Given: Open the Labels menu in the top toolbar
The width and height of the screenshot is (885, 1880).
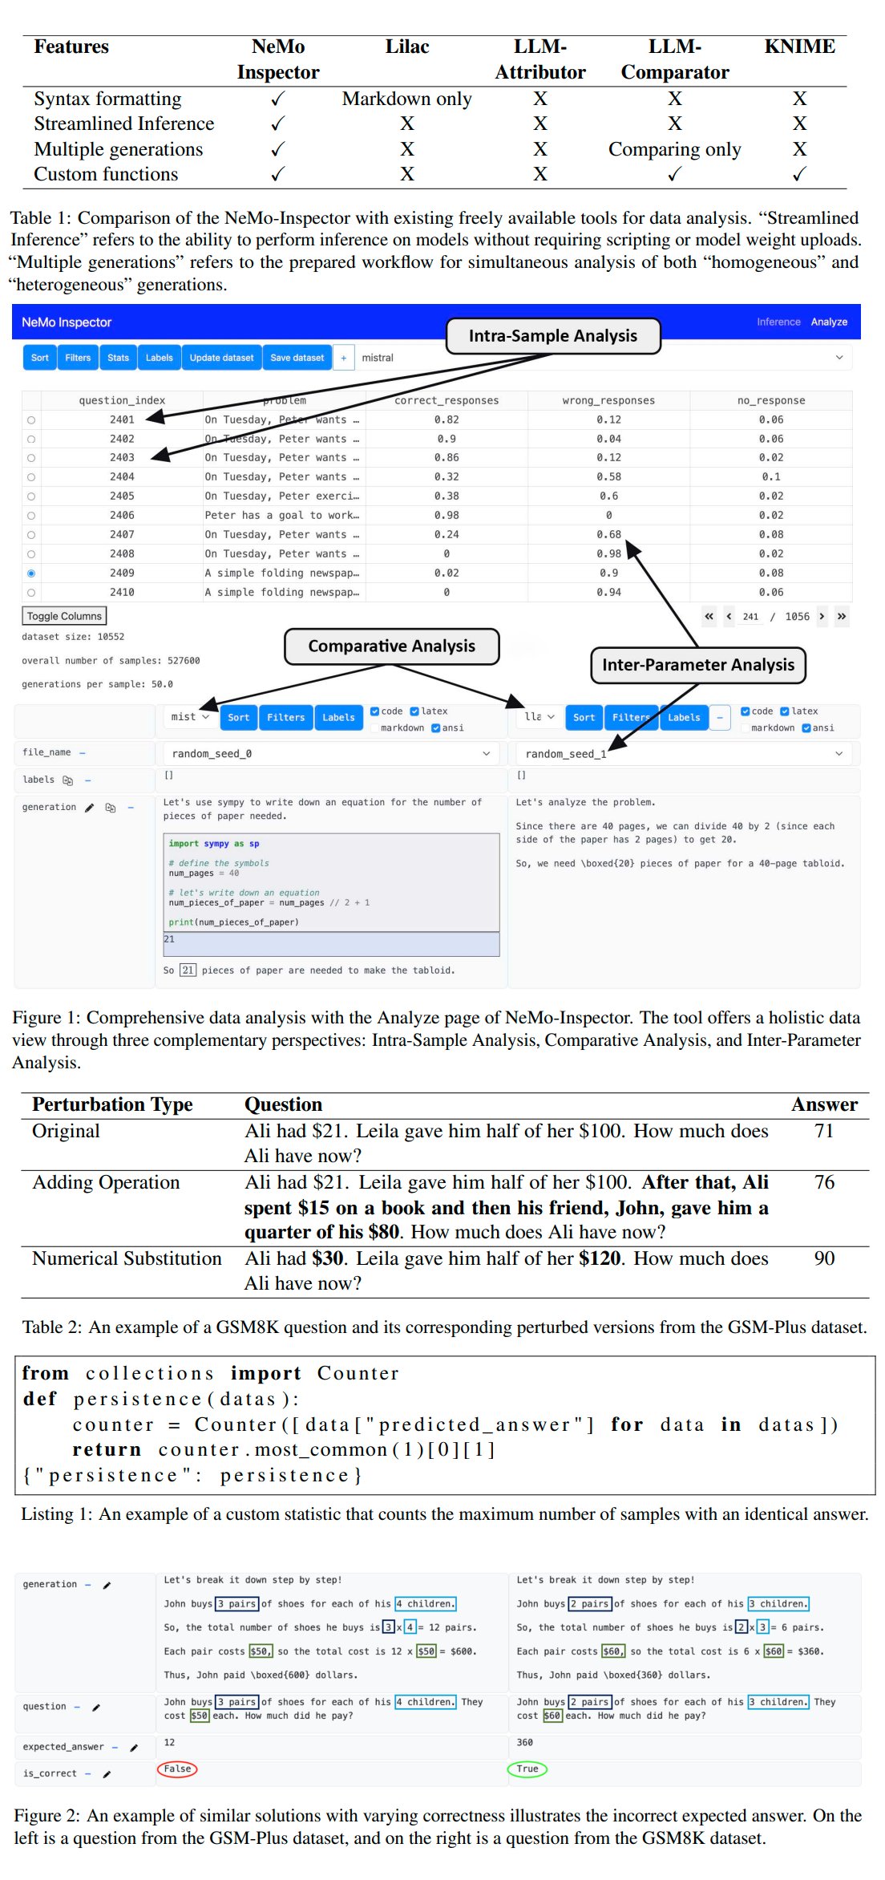Looking at the screenshot, I should click(159, 358).
